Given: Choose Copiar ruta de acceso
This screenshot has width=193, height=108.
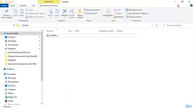Looking at the screenshot, I should pyautogui.click(x=35, y=13).
